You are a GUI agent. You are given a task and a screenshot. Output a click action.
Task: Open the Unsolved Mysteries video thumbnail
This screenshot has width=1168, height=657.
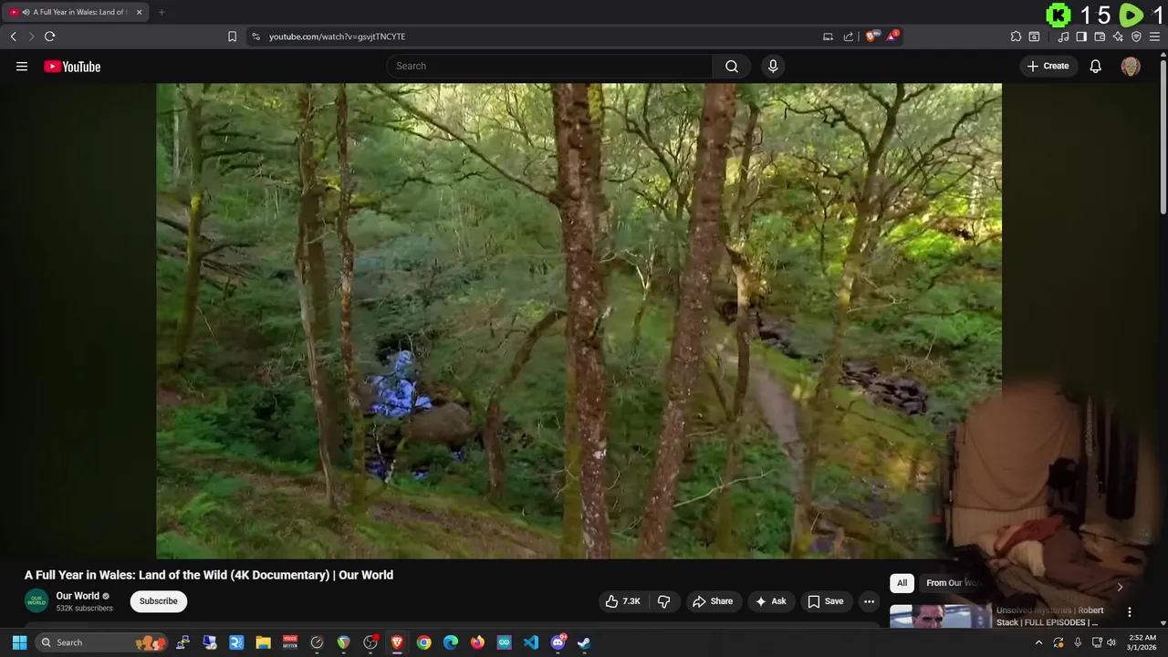point(940,616)
